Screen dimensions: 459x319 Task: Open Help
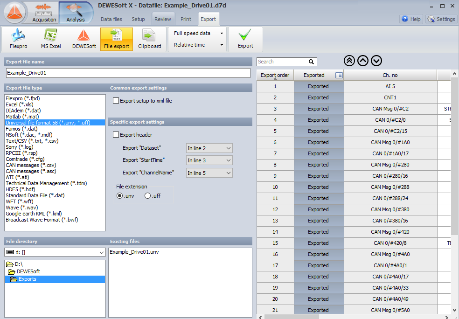click(x=411, y=19)
